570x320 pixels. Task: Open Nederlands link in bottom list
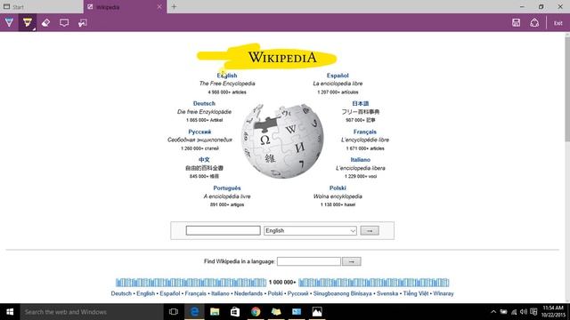pos(248,293)
